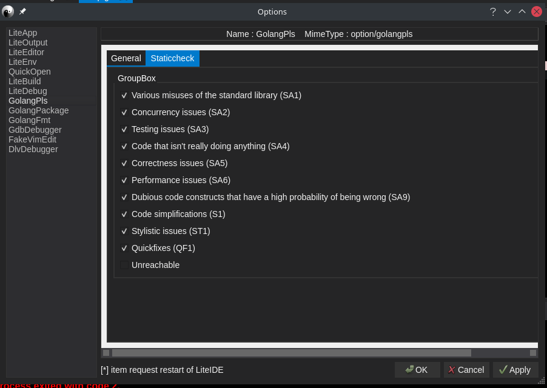547x388 pixels.
Task: Toggle Stylistic issues (ST1)
Action: pos(124,231)
